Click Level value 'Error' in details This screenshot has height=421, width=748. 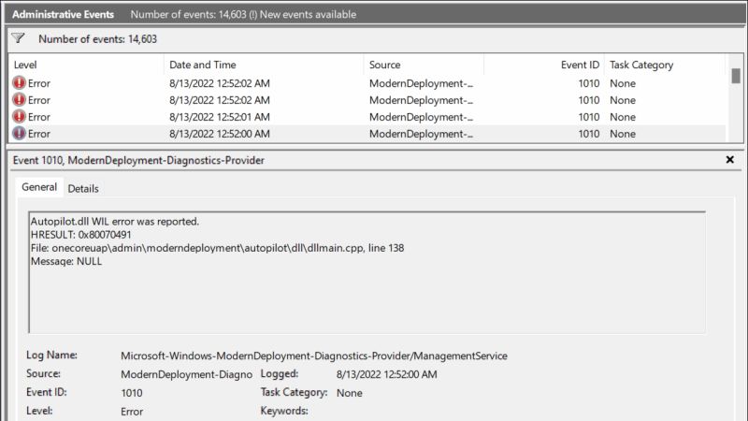click(x=132, y=412)
